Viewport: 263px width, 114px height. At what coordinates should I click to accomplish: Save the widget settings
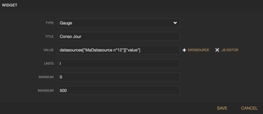[222, 108]
